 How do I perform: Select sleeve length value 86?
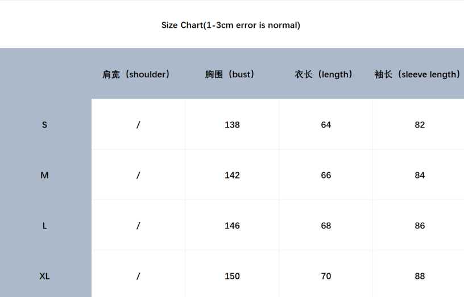point(420,226)
